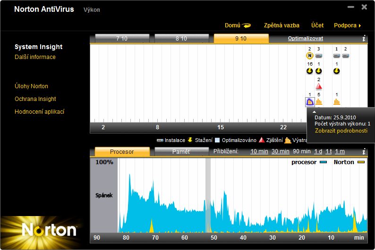The height and width of the screenshot is (250, 375).
Task: Click the procesor blue legend swatch
Action: pos(324,162)
